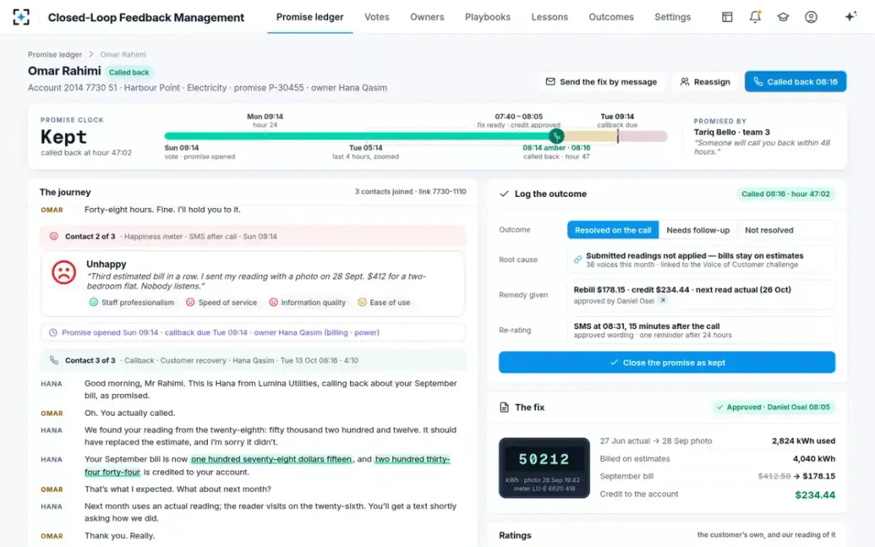Click the link icon beside Root cause
The width and height of the screenshot is (875, 547).
tap(577, 260)
